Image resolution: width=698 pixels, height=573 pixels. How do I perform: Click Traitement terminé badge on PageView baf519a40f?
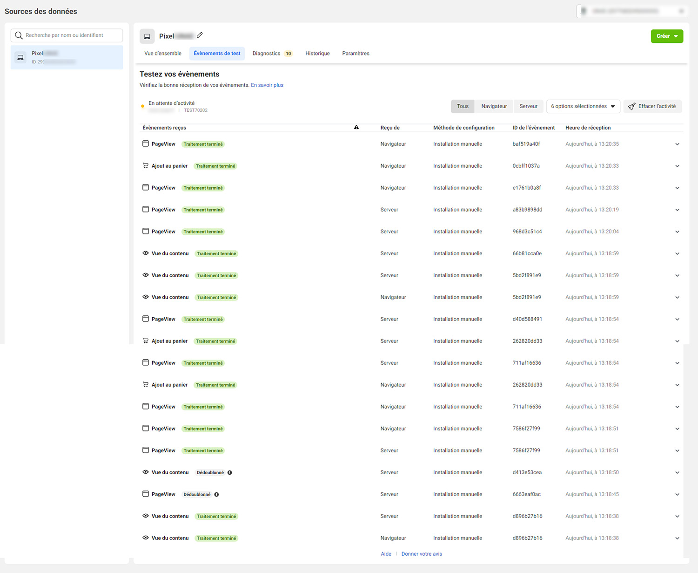[x=203, y=144]
